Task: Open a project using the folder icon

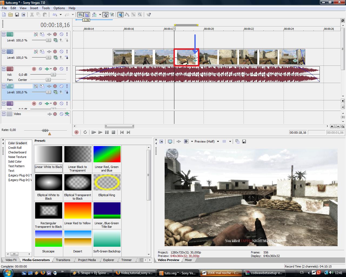Action: [x=11, y=15]
